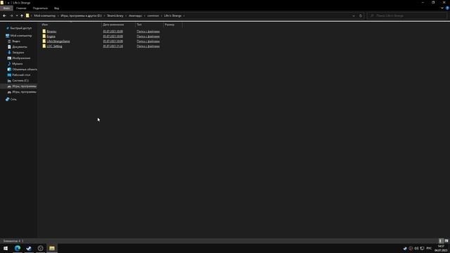Open the address bar history dropdown
Screen dimensions: 450x253
354,15
